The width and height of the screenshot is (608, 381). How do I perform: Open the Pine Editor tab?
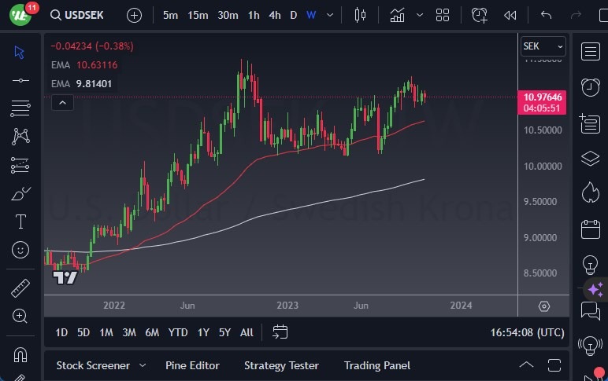pos(192,365)
